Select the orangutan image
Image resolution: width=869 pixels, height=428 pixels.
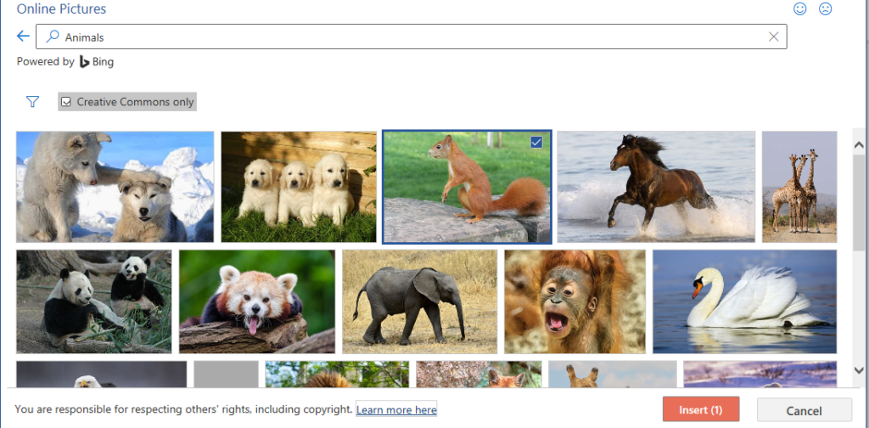tap(575, 301)
